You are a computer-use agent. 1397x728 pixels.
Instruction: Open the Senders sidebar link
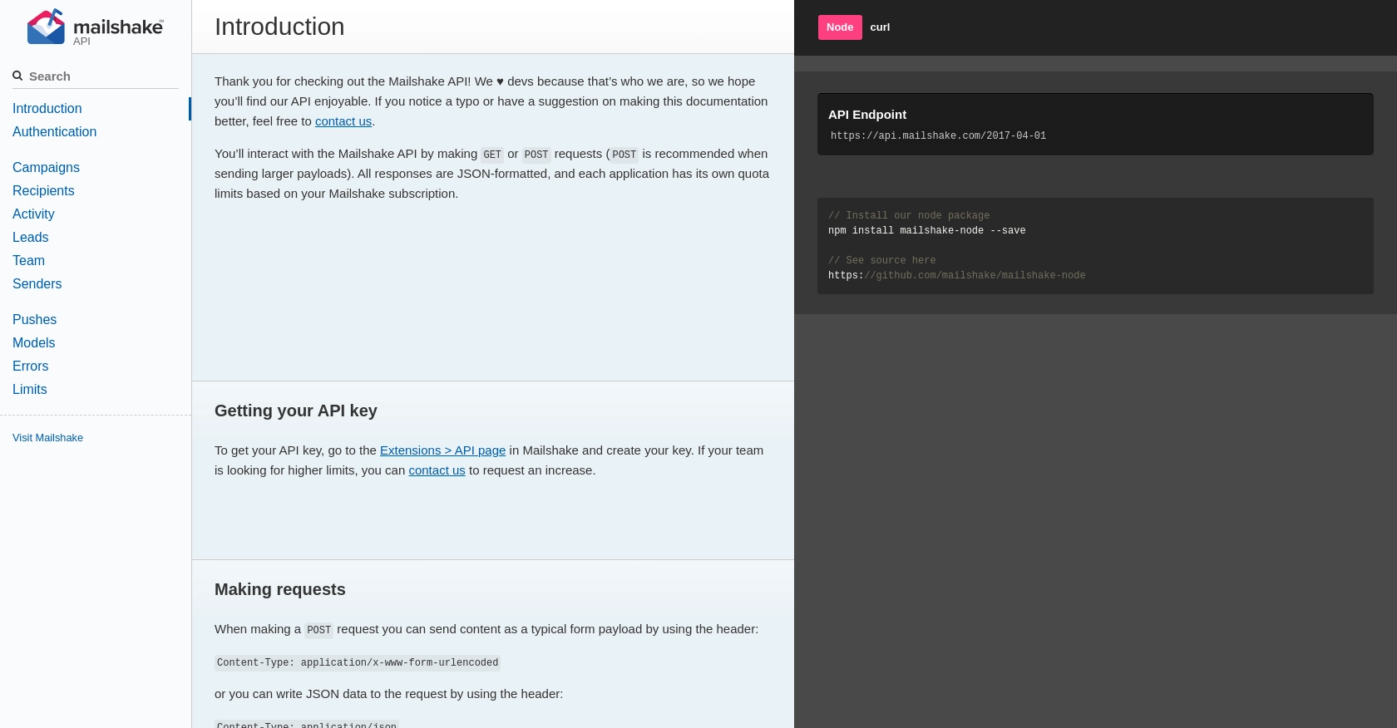click(x=37, y=284)
